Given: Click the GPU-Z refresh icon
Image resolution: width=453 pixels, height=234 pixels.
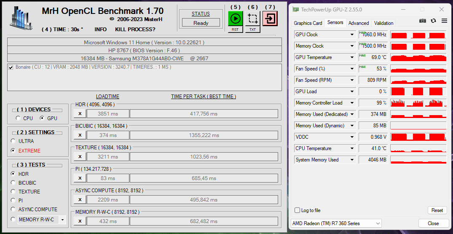Looking at the screenshot, I should pyautogui.click(x=433, y=21).
